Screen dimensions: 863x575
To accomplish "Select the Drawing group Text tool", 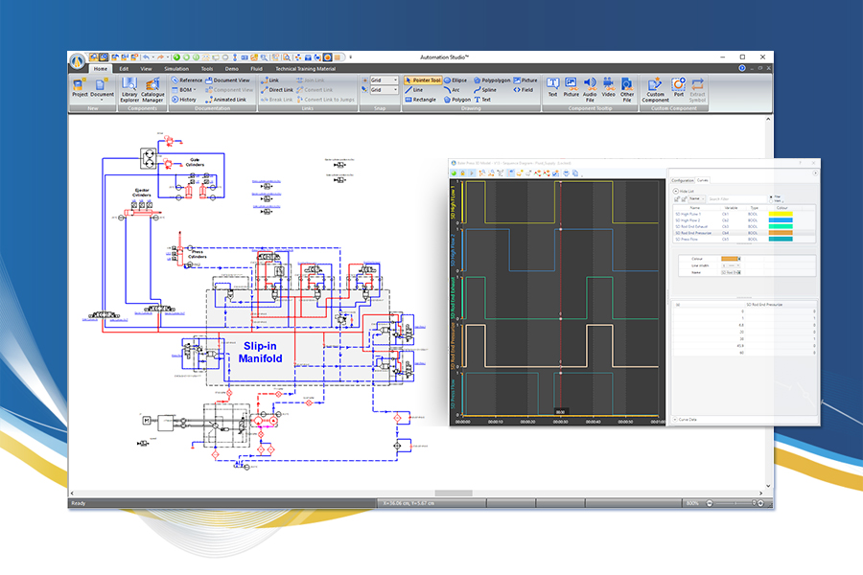I will (482, 100).
